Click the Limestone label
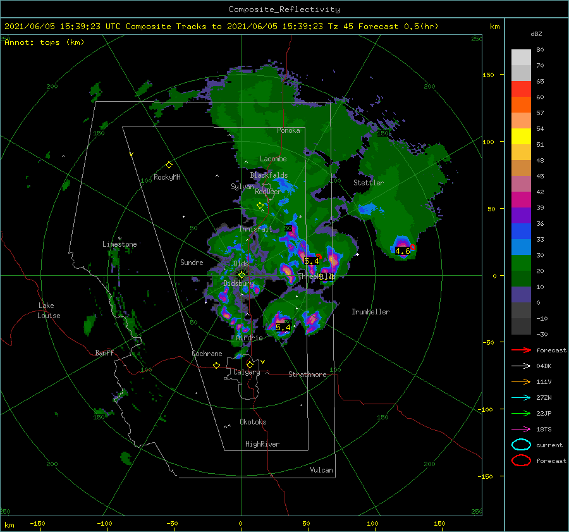Screen dimensions: 569x532 coord(119,244)
